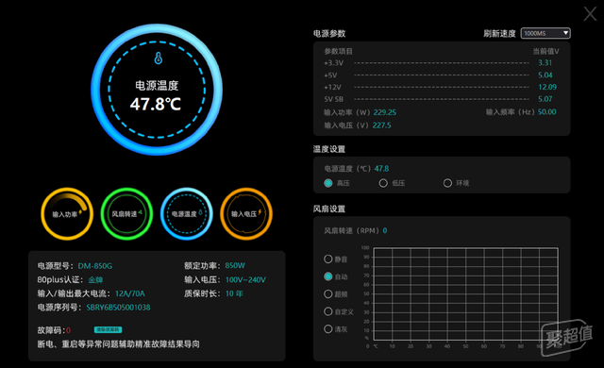Viewport: 604px width, 368px height.
Task: Select the orange 输入电压 gauge icon
Action: [246, 213]
